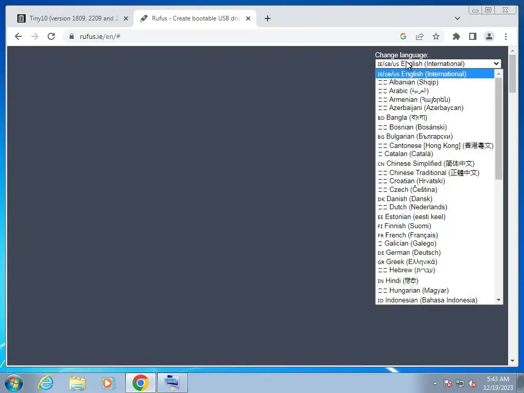
Task: Collapse the Change language dropdown
Action: (x=438, y=64)
